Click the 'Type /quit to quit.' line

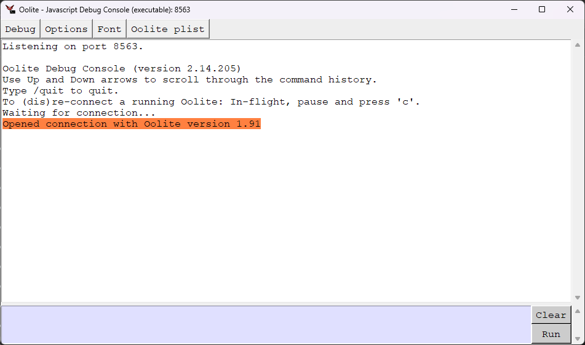coord(60,91)
